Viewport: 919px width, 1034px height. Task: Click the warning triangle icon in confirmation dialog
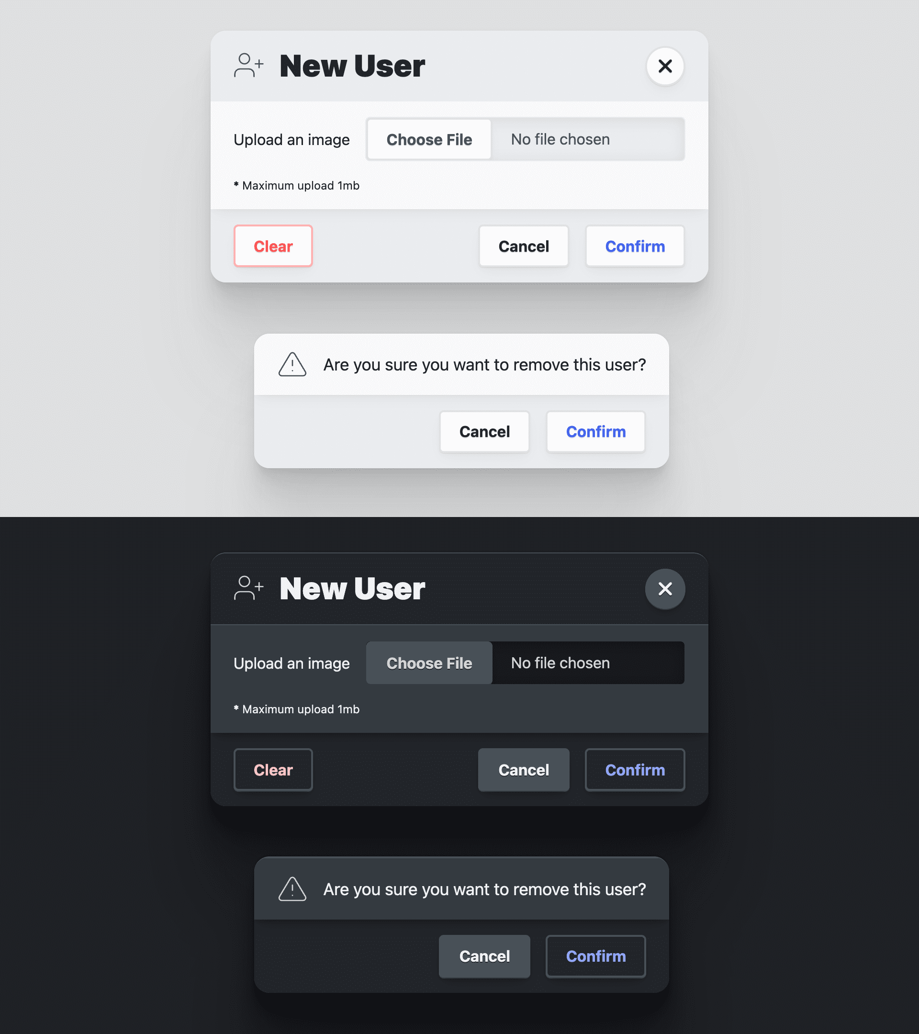pyautogui.click(x=292, y=364)
